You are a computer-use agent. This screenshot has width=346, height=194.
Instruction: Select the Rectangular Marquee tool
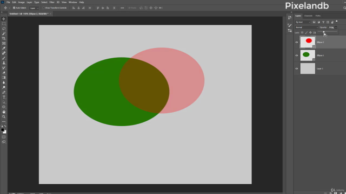click(4, 24)
